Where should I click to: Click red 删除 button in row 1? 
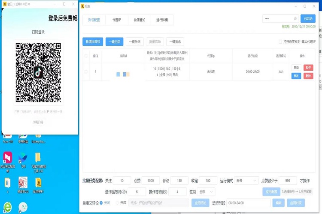tap(308, 76)
